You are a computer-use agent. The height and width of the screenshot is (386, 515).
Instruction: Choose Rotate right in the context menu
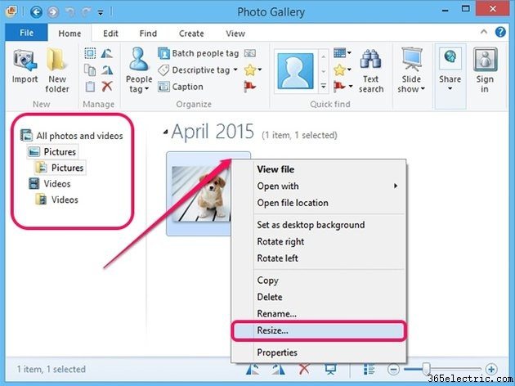click(x=319, y=241)
